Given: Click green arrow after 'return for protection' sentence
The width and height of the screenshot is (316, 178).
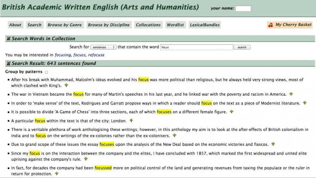Looking at the screenshot, I should [57, 173].
